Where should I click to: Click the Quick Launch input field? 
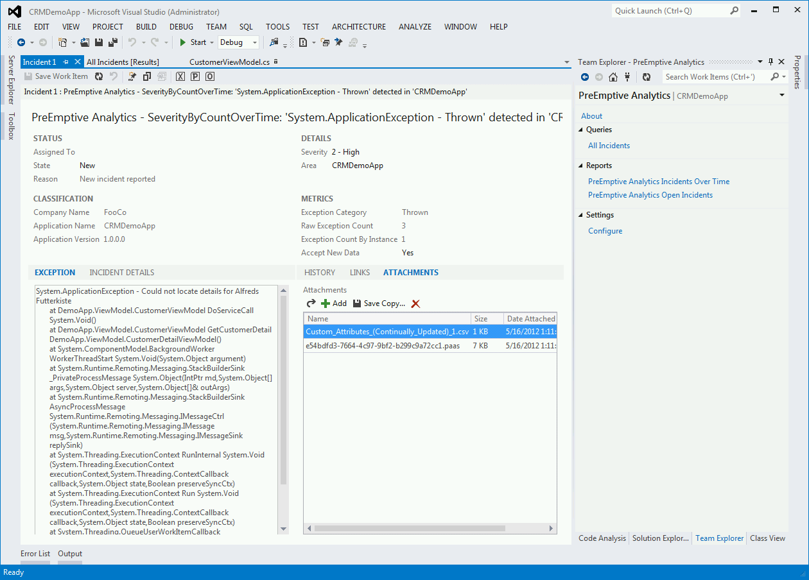(670, 11)
